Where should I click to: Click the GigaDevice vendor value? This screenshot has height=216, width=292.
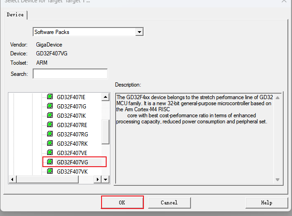(x=49, y=45)
